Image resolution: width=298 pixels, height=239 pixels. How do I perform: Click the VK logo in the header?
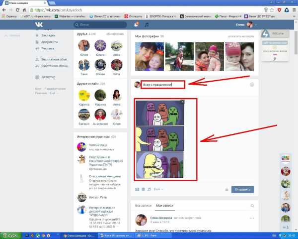coord(39,24)
